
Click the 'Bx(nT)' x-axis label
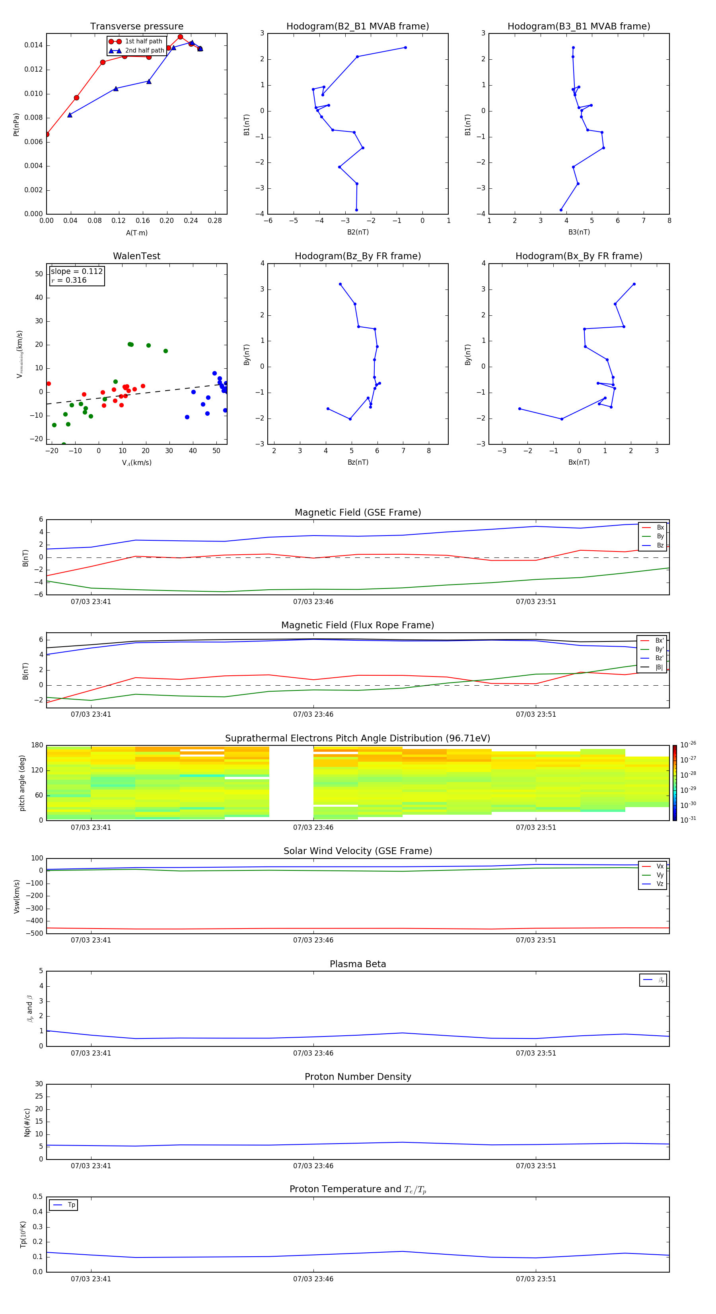pyautogui.click(x=579, y=462)
